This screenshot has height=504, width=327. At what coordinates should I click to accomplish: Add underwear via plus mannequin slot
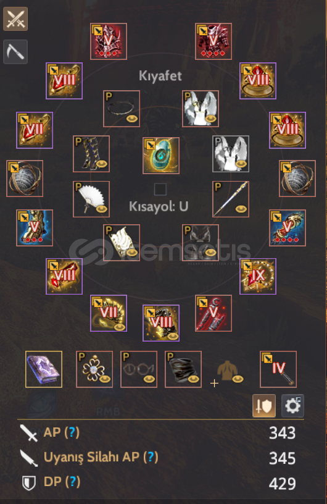(227, 373)
